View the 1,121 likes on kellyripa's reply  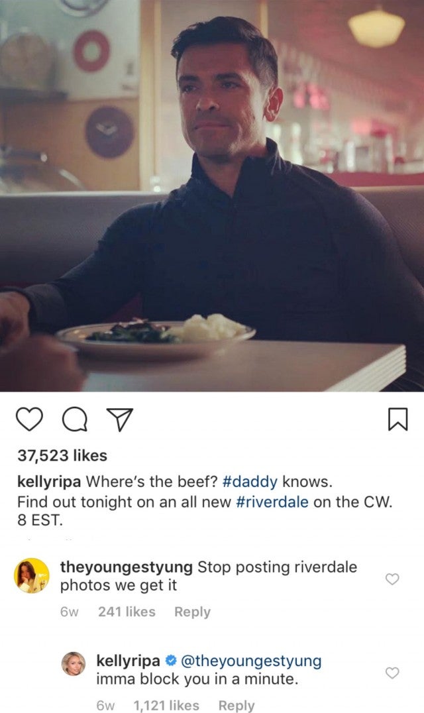coord(166,705)
